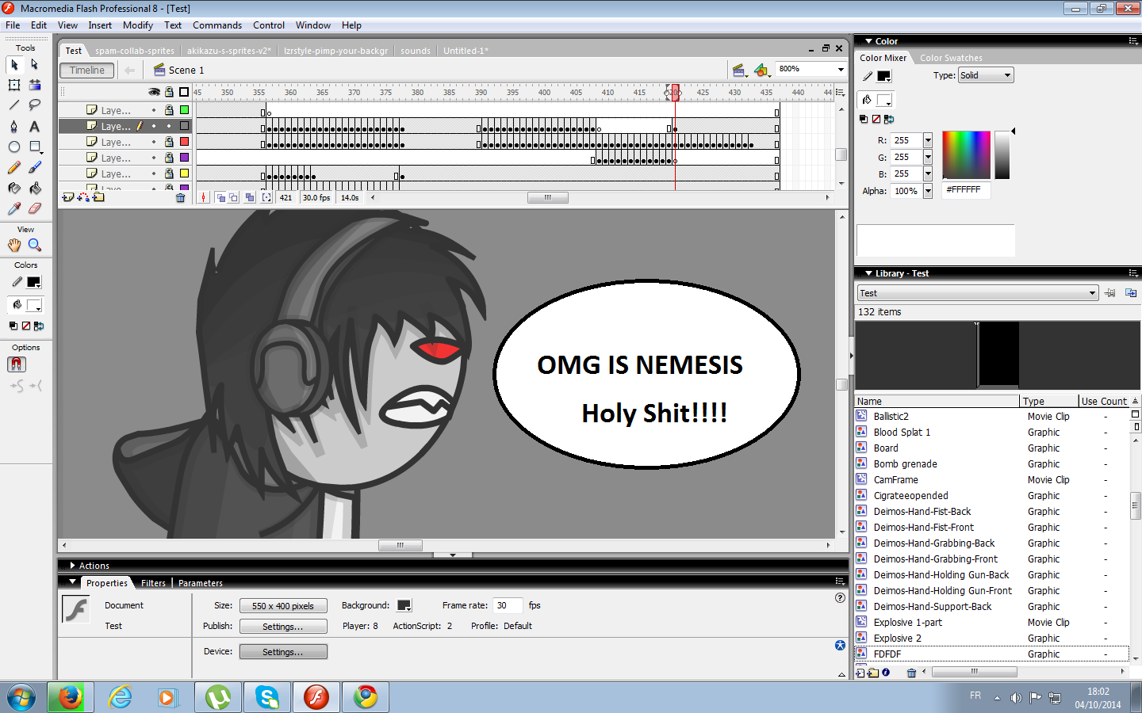
Task: Switch to Color Swatches tab
Action: (x=951, y=58)
